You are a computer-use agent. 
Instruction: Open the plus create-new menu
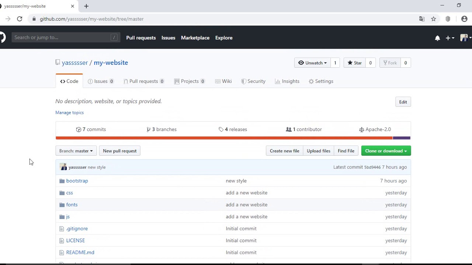[x=450, y=38]
